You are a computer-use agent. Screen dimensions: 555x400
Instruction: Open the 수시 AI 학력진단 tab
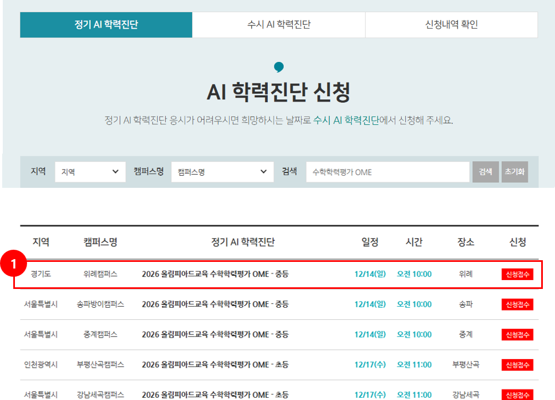point(278,25)
